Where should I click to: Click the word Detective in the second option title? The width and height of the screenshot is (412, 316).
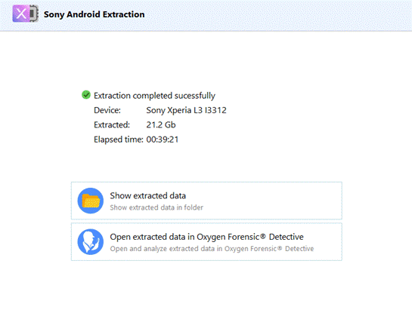pyautogui.click(x=287, y=237)
